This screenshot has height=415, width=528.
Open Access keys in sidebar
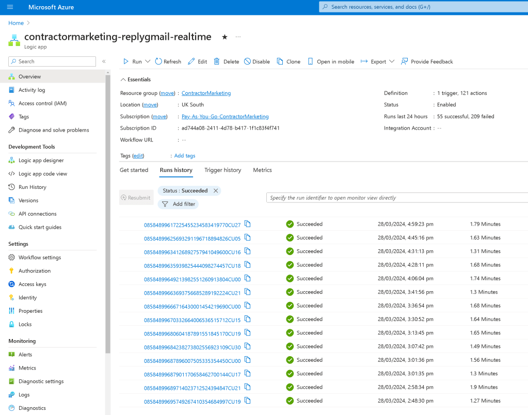[x=33, y=284]
